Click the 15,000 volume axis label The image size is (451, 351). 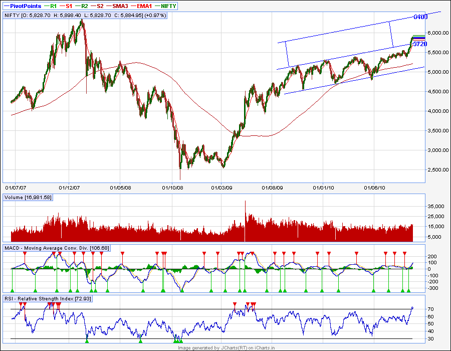pyautogui.click(x=436, y=227)
